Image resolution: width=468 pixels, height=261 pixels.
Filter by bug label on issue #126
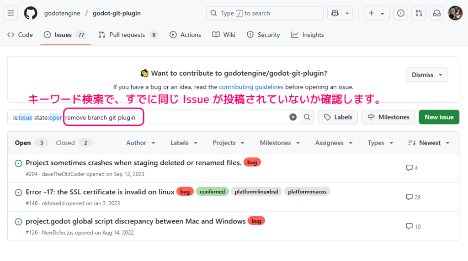(256, 221)
